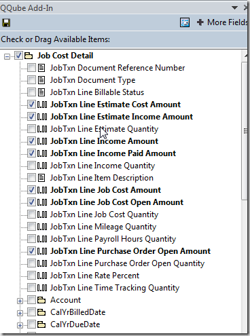
Task: Click numeric icon of Estimate Income Amount
Action: pos(42,117)
